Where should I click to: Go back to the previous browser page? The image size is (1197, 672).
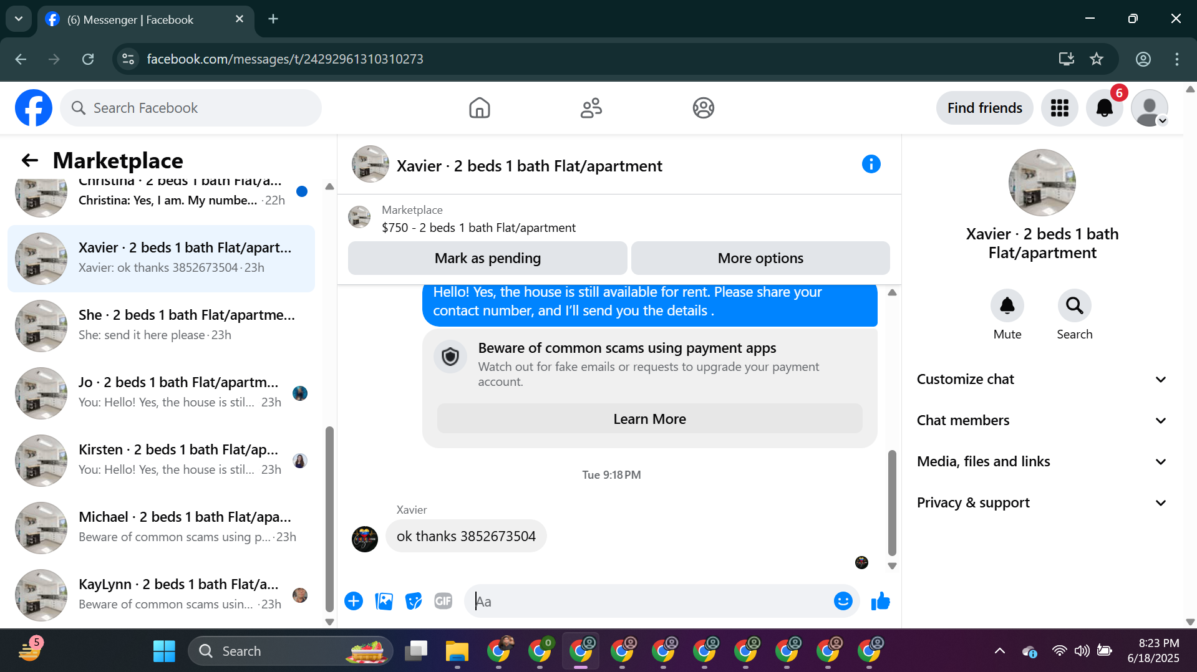click(21, 59)
